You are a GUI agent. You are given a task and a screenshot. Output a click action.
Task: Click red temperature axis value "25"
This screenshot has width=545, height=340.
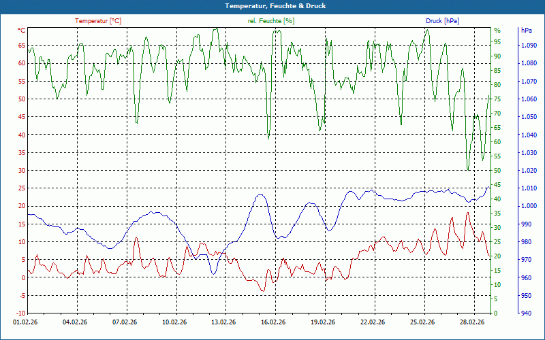22,188
